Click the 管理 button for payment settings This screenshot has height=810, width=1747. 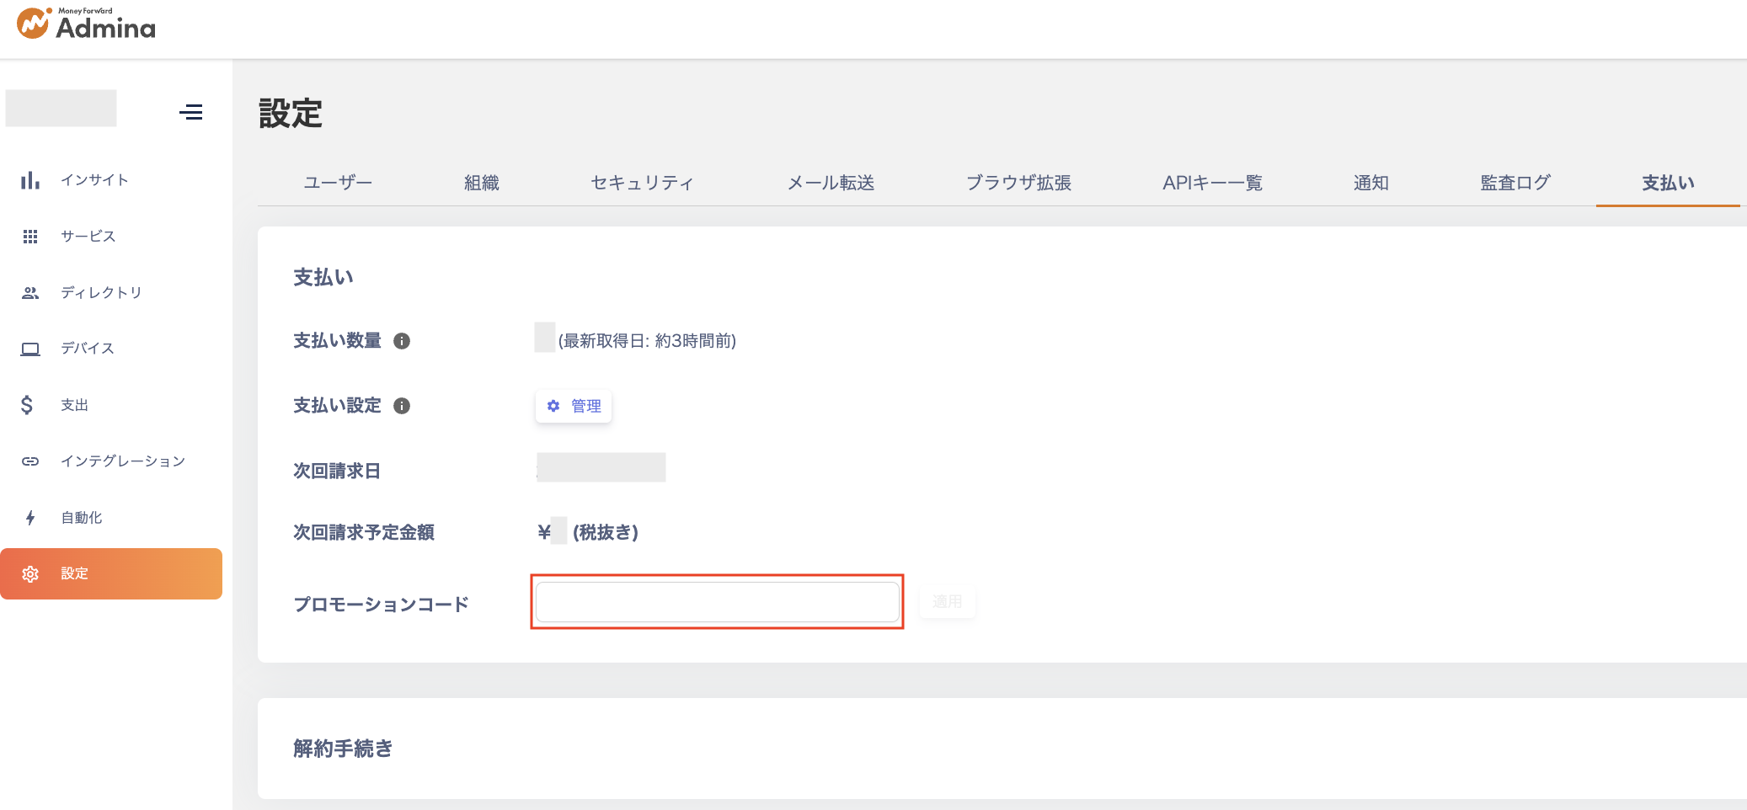tap(574, 406)
